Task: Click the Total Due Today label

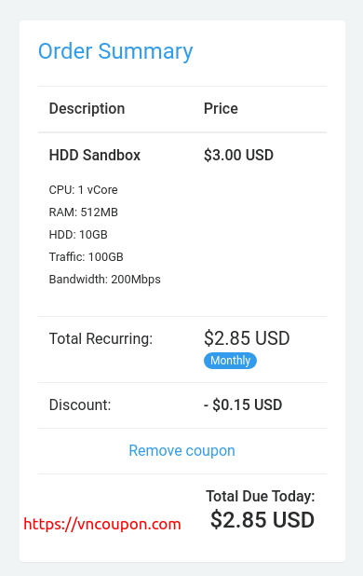Action: click(261, 496)
